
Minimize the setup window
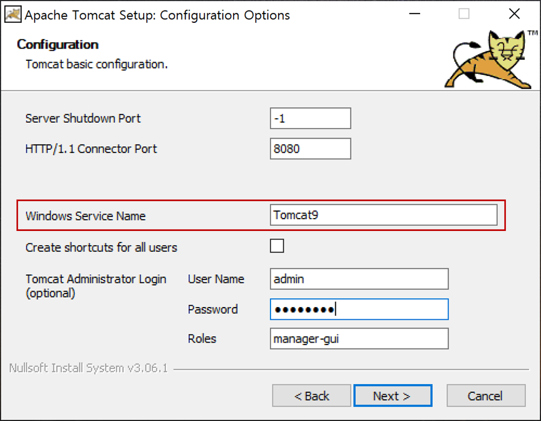[414, 14]
